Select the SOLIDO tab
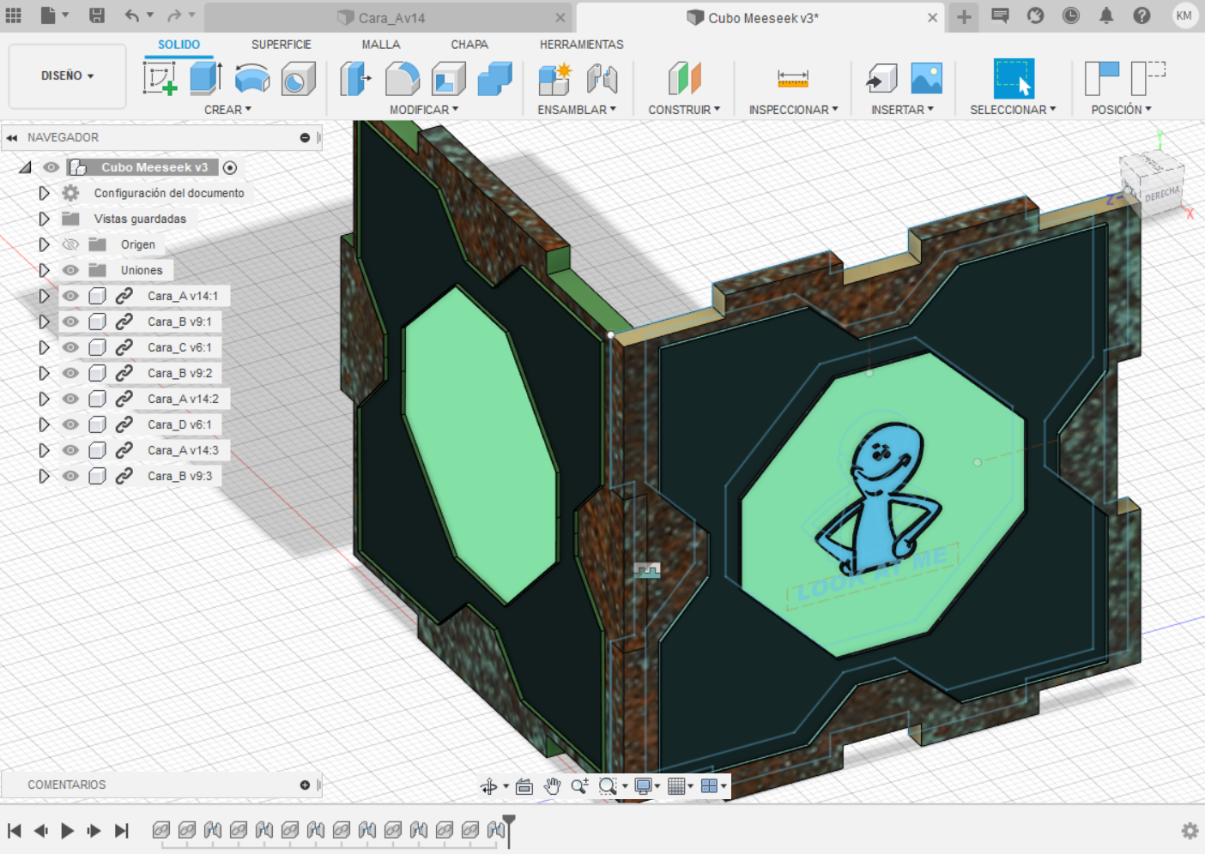Image resolution: width=1205 pixels, height=854 pixels. [179, 45]
